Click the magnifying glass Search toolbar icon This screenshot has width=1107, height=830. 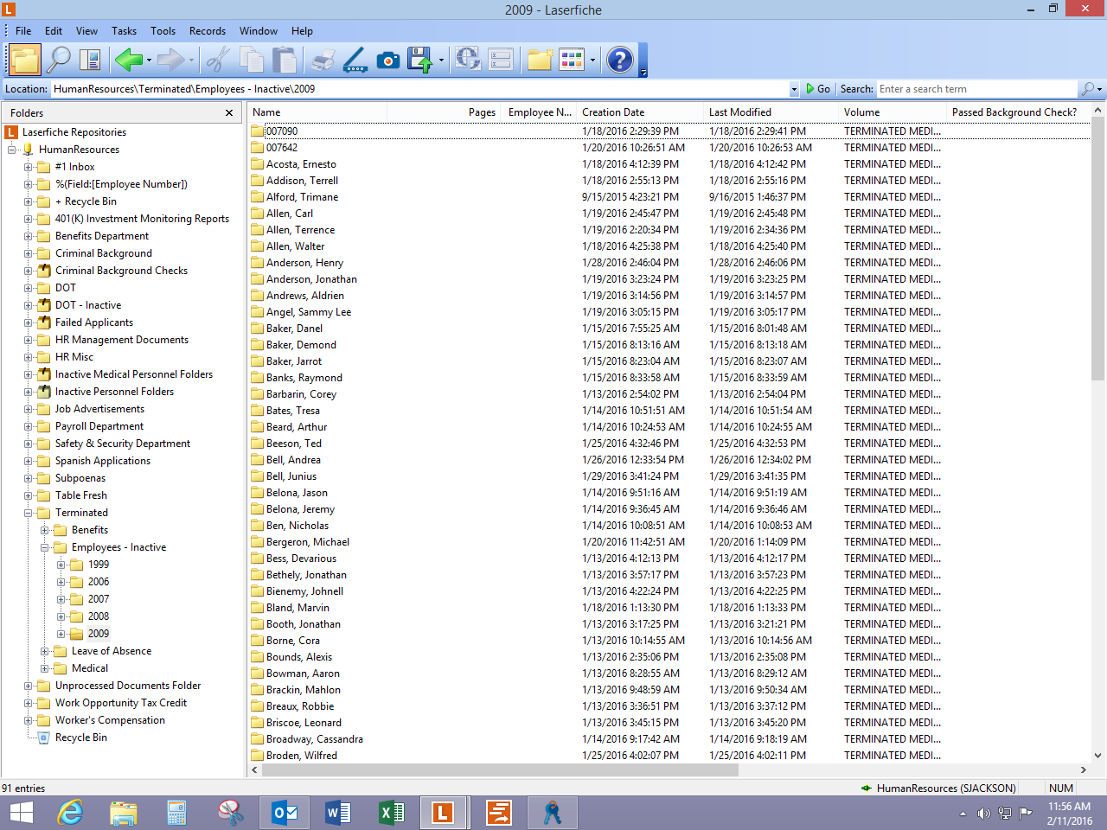click(58, 60)
